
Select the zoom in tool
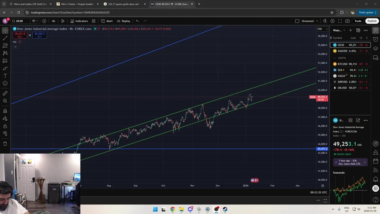tap(5, 101)
